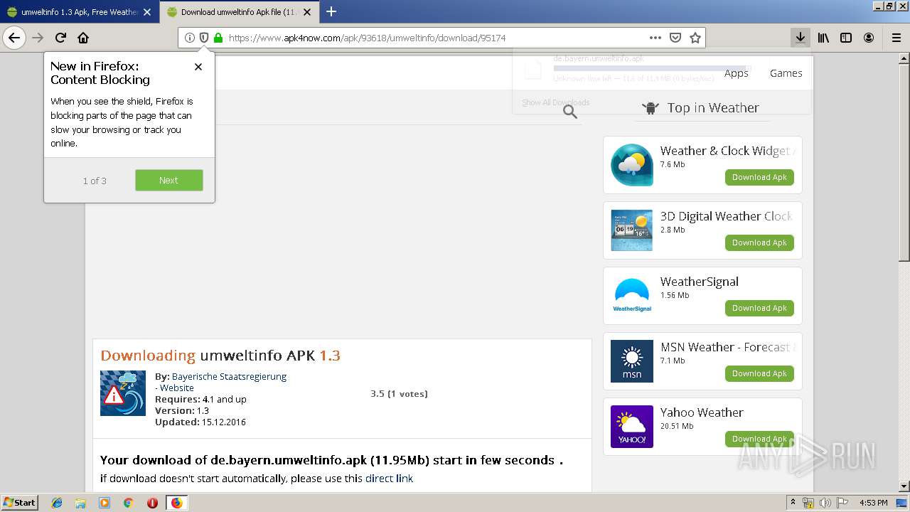Viewport: 910px width, 512px height.
Task: Reload the current page
Action: click(x=60, y=38)
